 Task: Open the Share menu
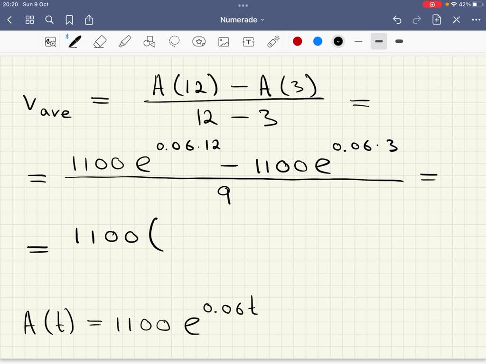coord(89,20)
